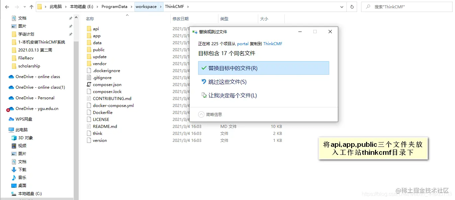The height and width of the screenshot is (200, 455).
Task: Select the api folder icon
Action: pyautogui.click(x=89, y=29)
